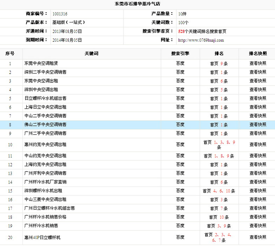Click the 排名 column header

tap(219, 54)
